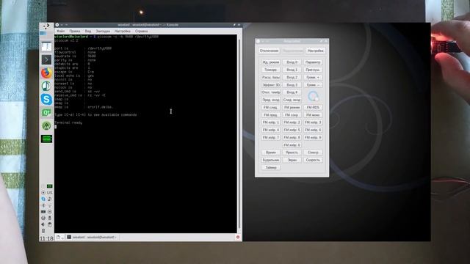
Task: Click the Параметр button
Action: (x=313, y=62)
